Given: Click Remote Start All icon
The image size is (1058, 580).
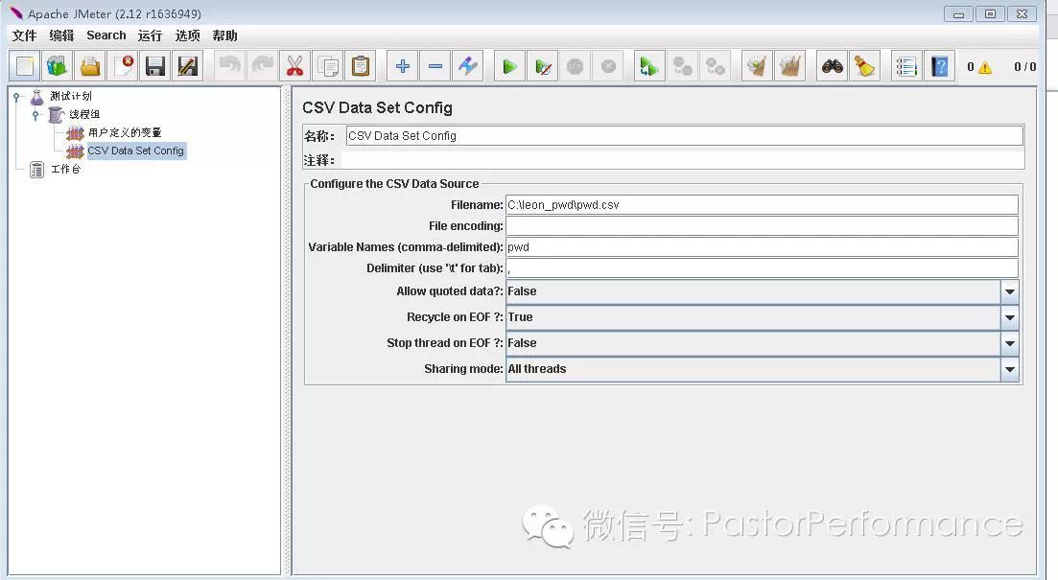Looking at the screenshot, I should click(x=649, y=66).
